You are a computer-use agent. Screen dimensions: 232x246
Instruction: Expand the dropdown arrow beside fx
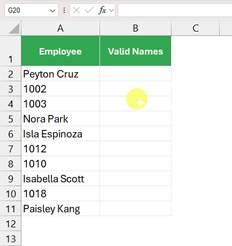tap(112, 10)
